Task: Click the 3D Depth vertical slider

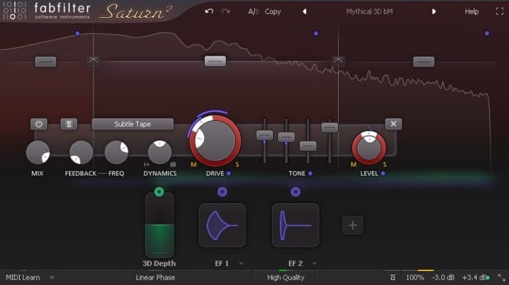Action: (159, 225)
